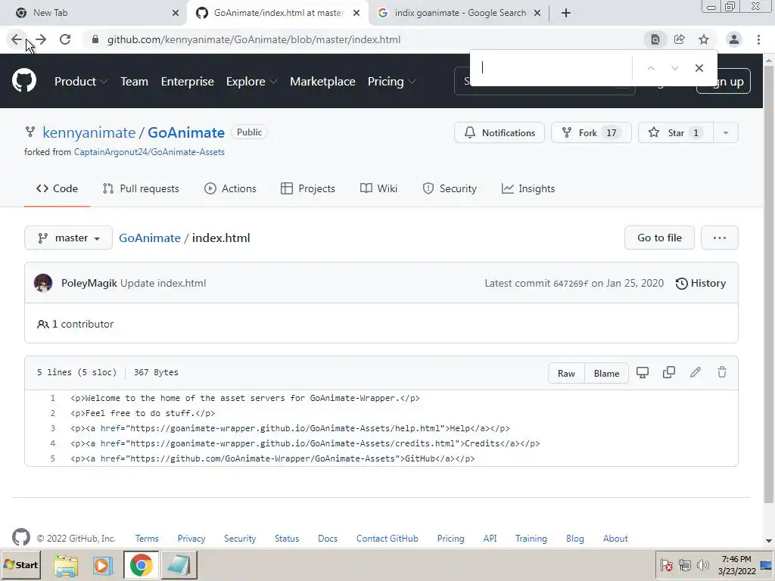Open a new browser tab
The width and height of the screenshot is (775, 581).
pyautogui.click(x=566, y=13)
